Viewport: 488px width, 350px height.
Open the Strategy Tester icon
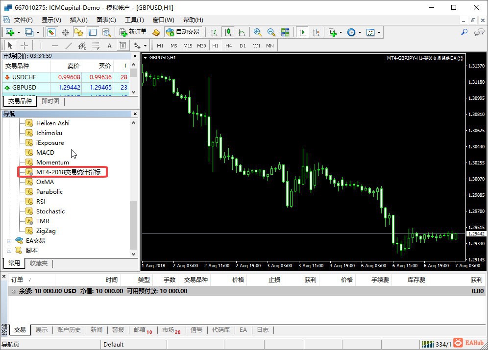coord(106,32)
